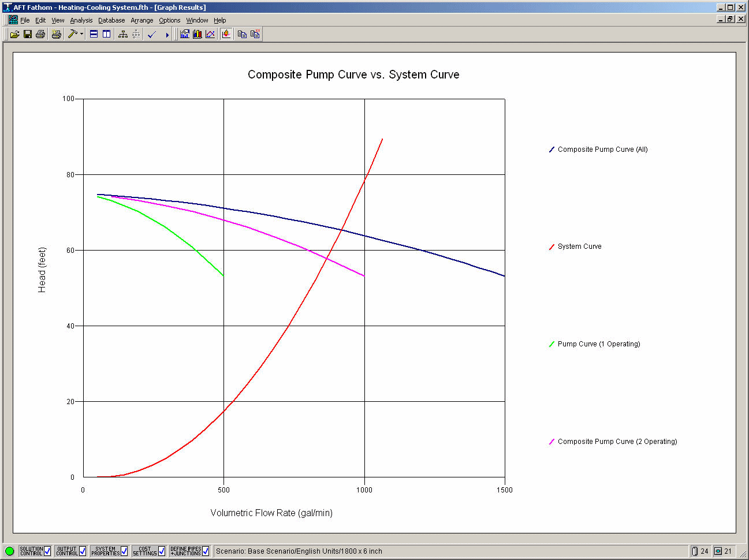Click the Composite Pump Curve vs. System Curve title

[353, 74]
